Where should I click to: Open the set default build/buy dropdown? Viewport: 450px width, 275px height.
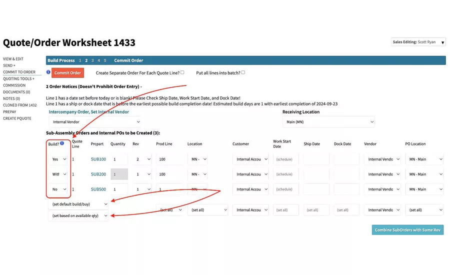pos(78,204)
